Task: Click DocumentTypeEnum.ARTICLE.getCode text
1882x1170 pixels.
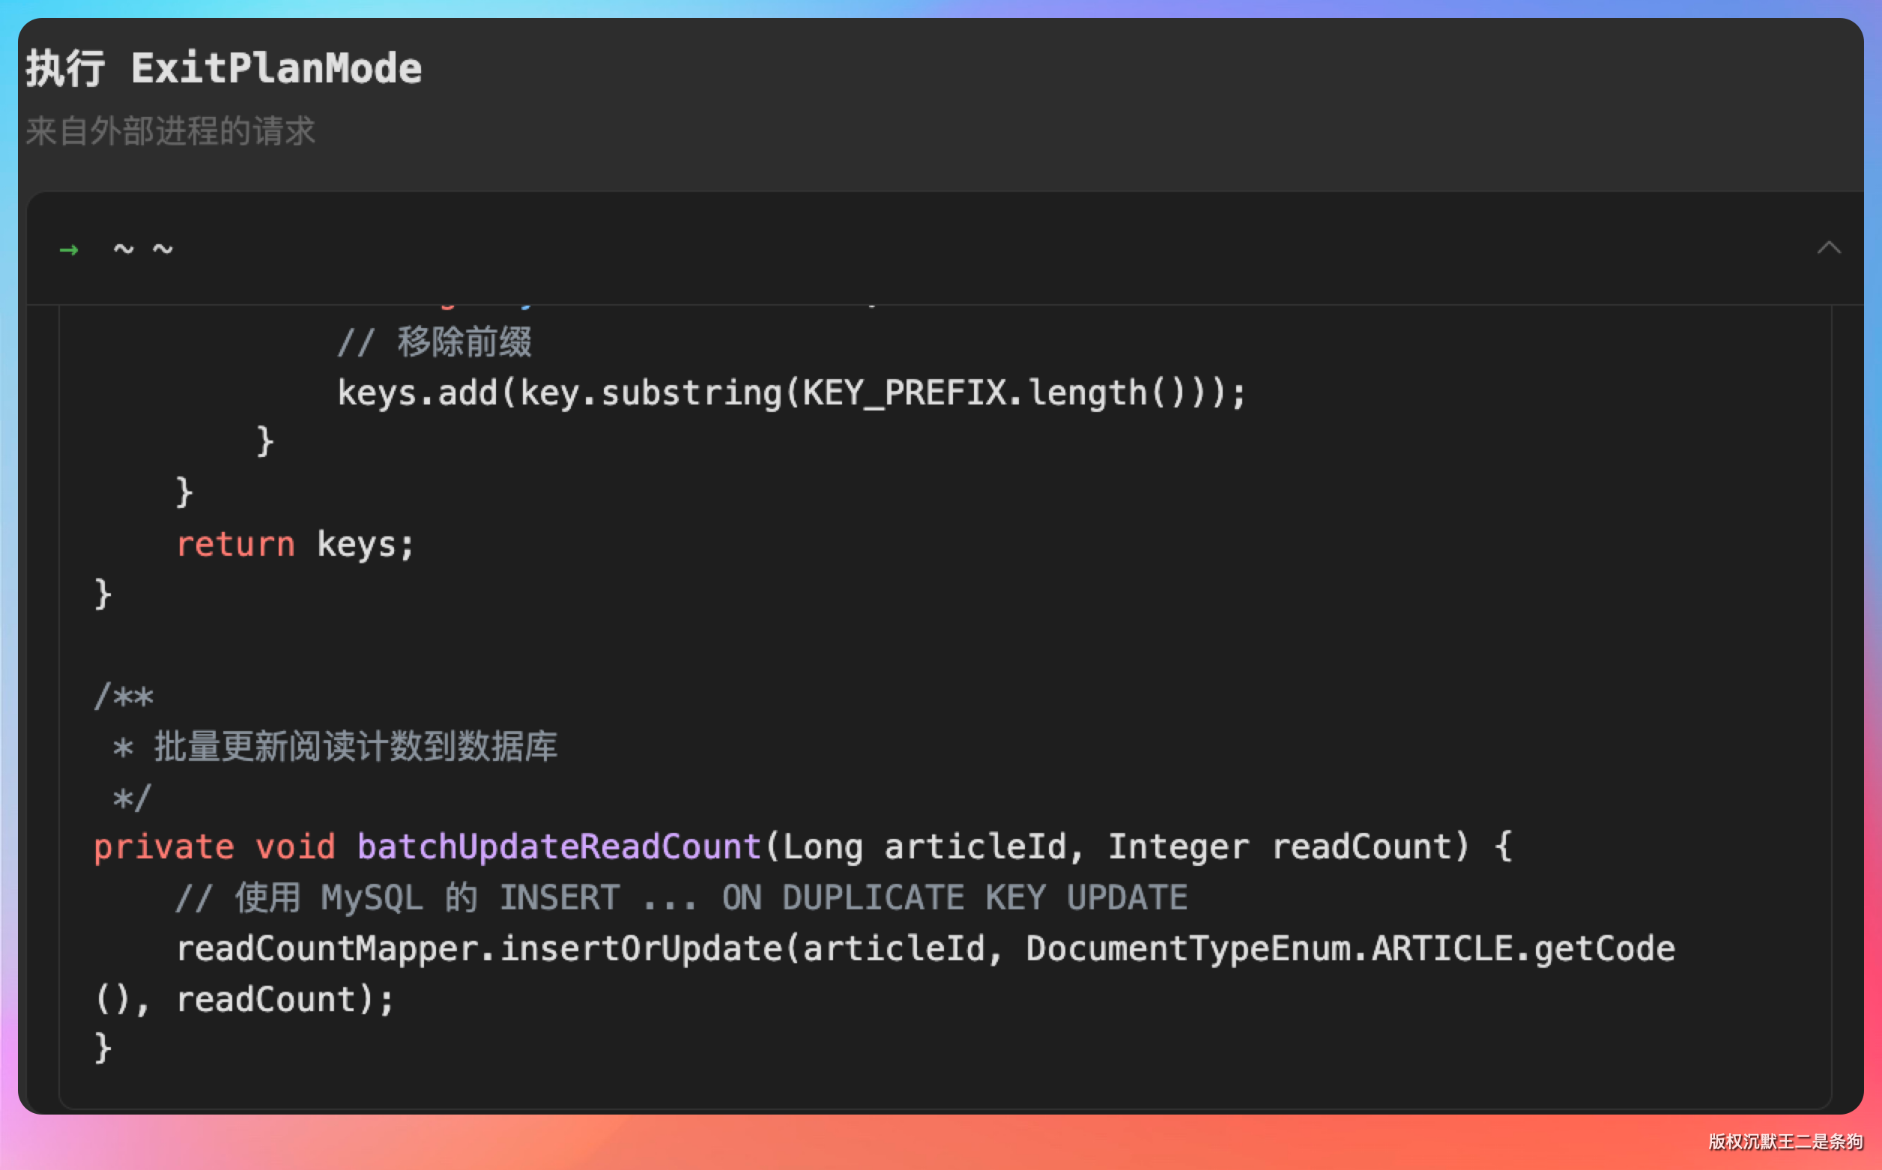Action: [1349, 949]
